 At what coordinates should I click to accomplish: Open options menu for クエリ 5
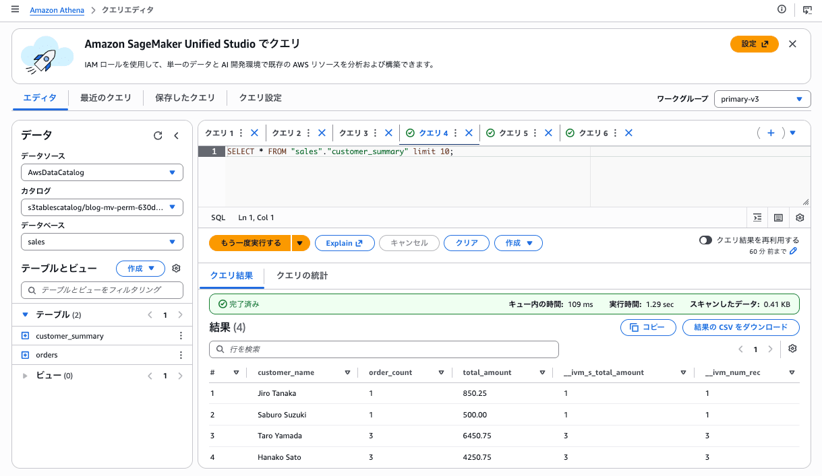click(535, 133)
